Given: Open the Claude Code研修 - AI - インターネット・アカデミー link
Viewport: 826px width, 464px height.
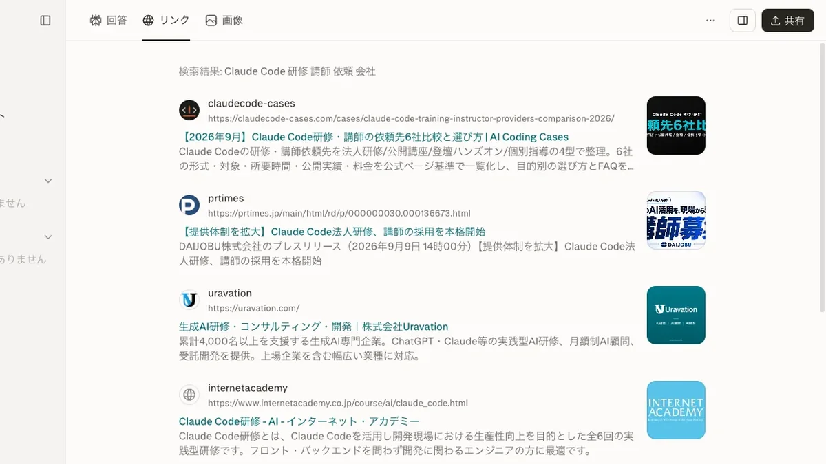Looking at the screenshot, I should pos(299,421).
